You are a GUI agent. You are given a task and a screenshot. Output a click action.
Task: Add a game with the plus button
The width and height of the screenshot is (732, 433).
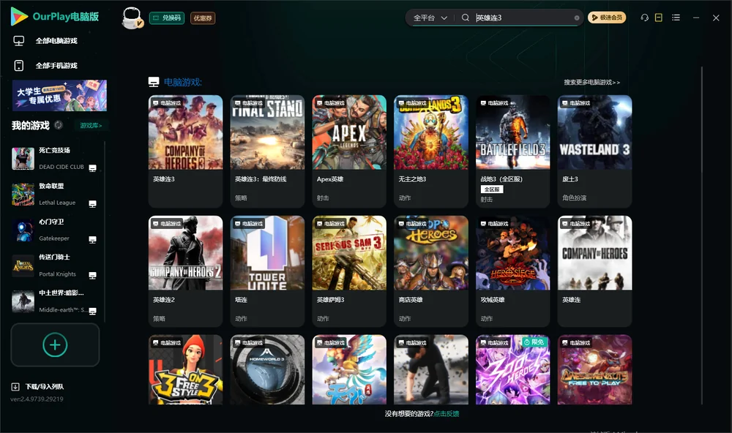[x=55, y=344]
